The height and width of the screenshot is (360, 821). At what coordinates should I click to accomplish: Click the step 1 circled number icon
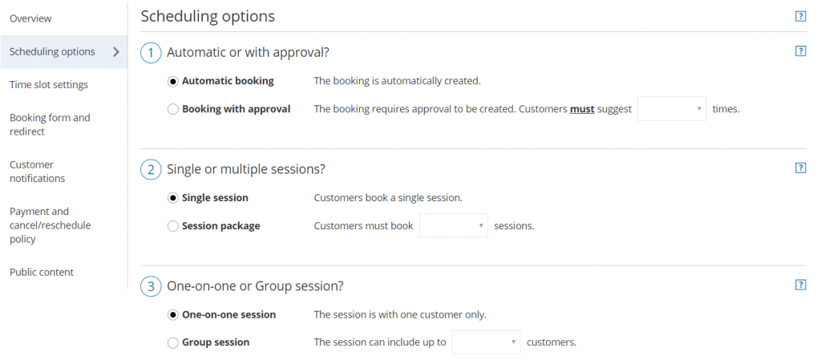150,53
